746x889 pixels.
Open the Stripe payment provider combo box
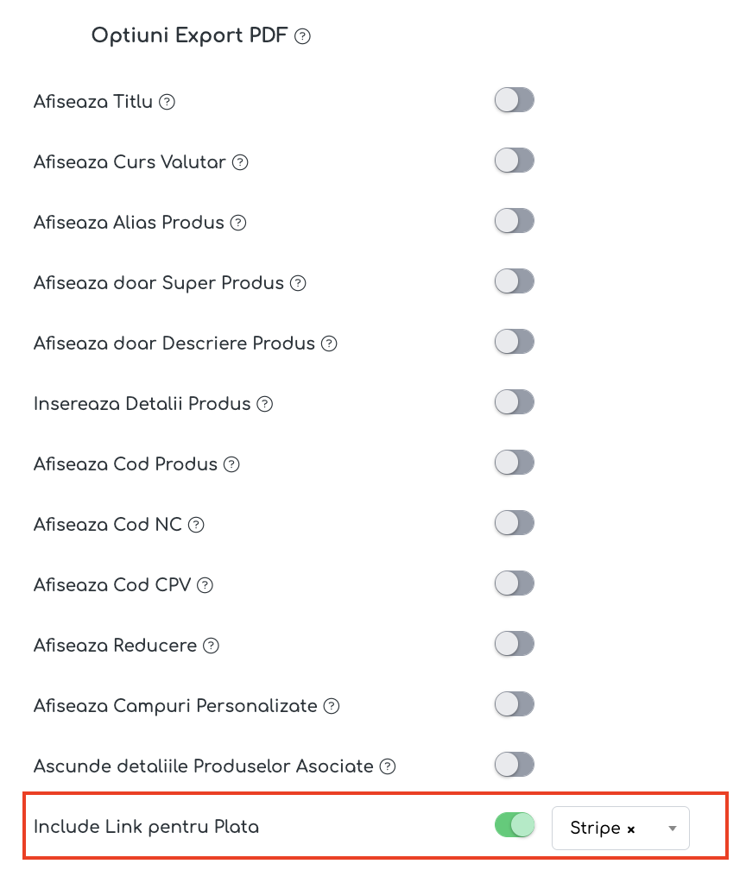point(621,829)
